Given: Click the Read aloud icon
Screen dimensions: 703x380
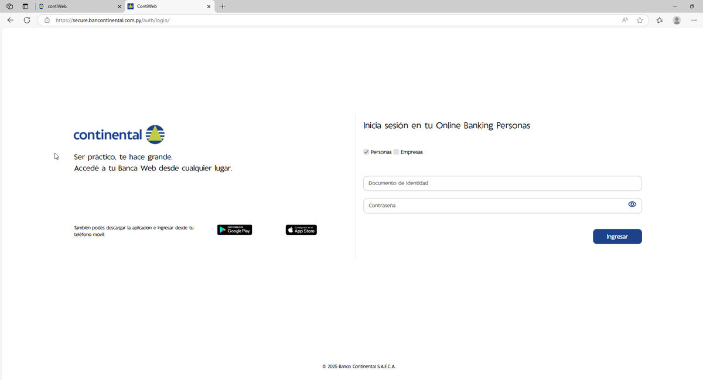Looking at the screenshot, I should point(625,20).
